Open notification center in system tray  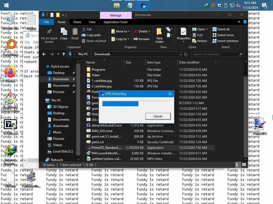[264, 6]
